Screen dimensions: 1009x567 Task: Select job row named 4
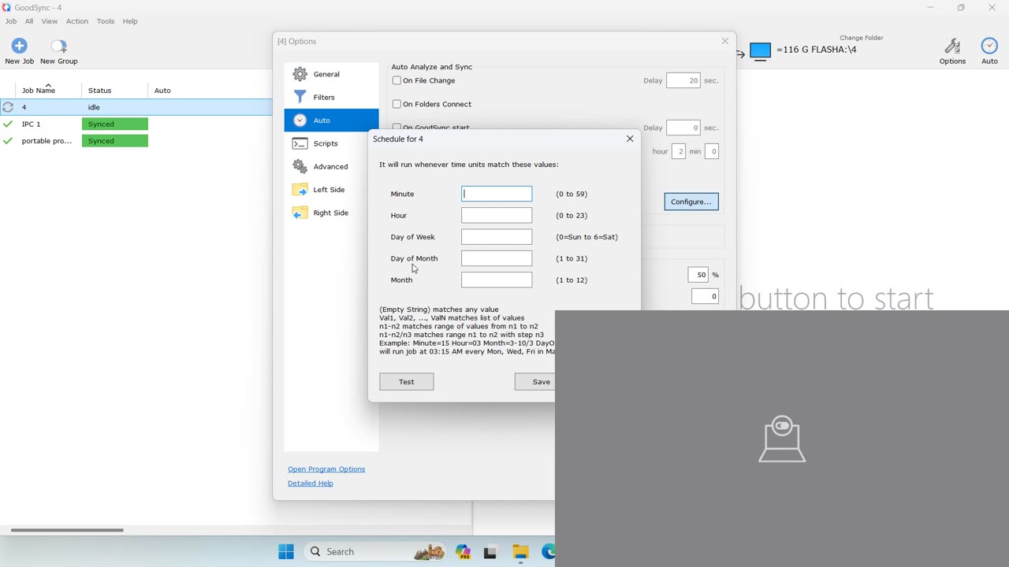(136, 107)
